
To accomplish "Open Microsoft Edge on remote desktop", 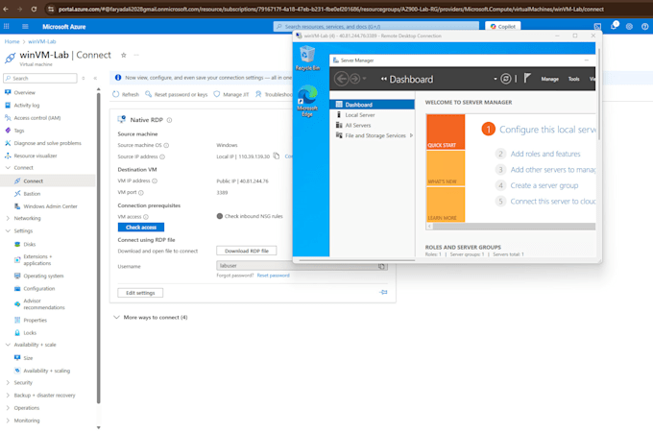I will [x=307, y=101].
